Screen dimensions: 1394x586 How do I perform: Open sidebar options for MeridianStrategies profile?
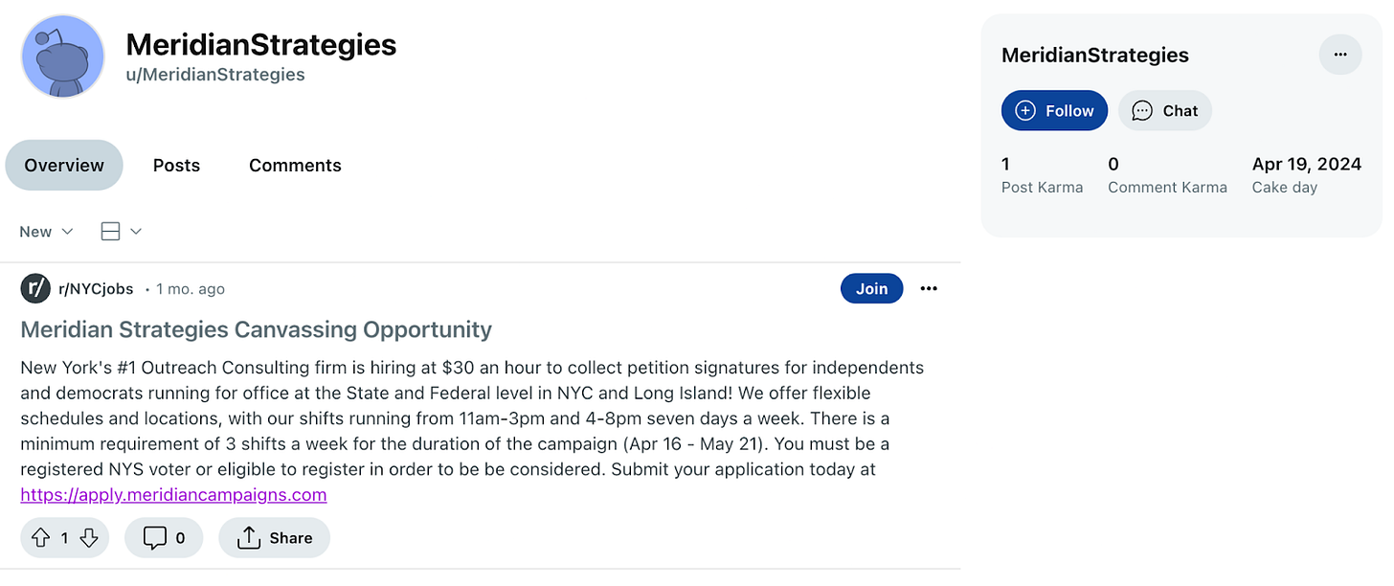pyautogui.click(x=1340, y=54)
